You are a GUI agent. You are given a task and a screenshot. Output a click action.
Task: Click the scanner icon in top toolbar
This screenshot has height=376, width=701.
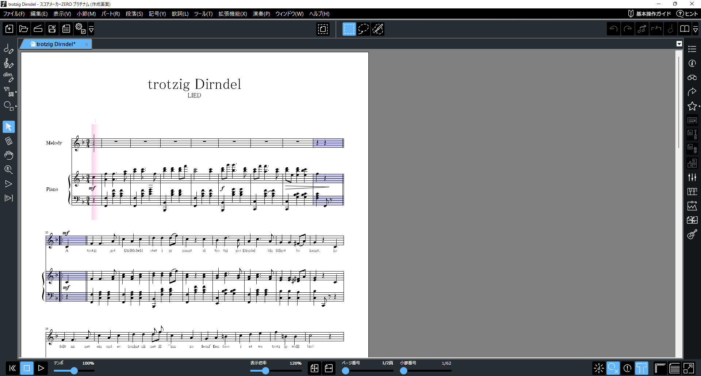tap(38, 29)
